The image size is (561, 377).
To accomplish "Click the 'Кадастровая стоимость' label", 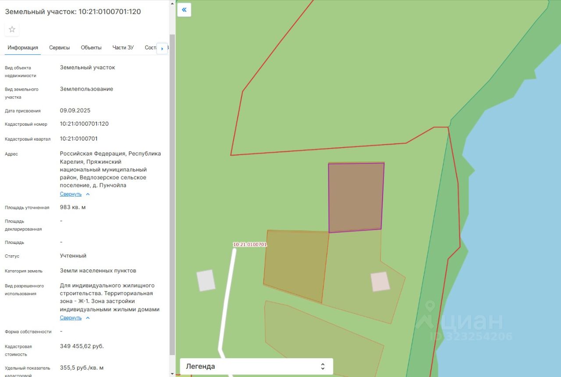I will (x=18, y=350).
